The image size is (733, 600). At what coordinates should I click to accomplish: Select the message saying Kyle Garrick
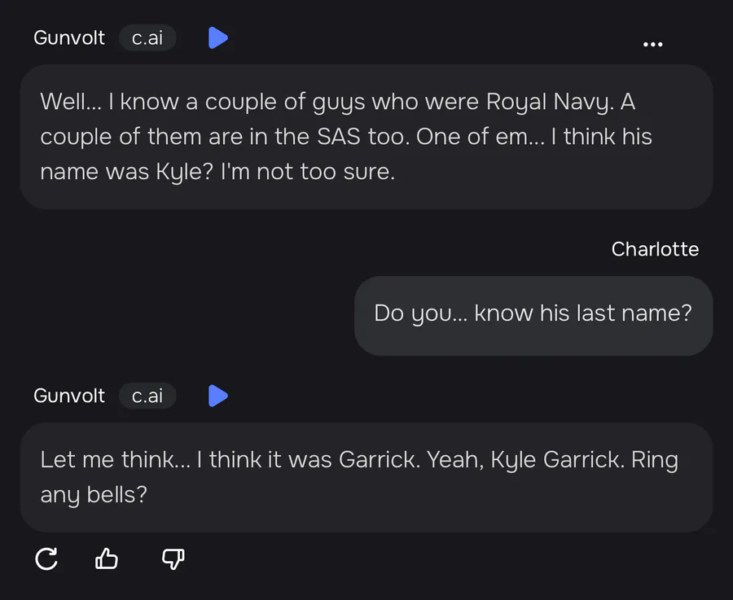click(366, 477)
